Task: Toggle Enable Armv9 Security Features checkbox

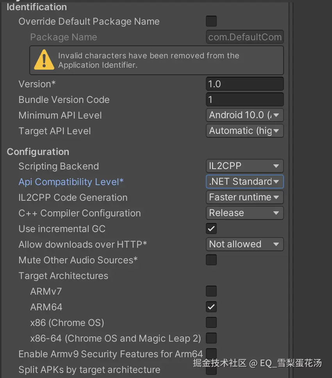Action: [211, 354]
